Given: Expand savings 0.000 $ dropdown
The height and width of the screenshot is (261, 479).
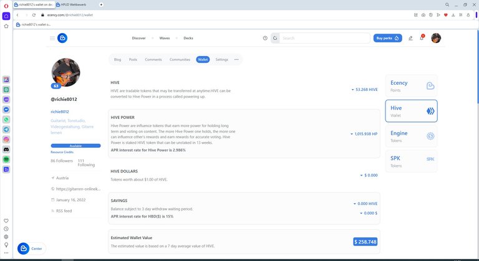Looking at the screenshot, I should tap(369, 213).
